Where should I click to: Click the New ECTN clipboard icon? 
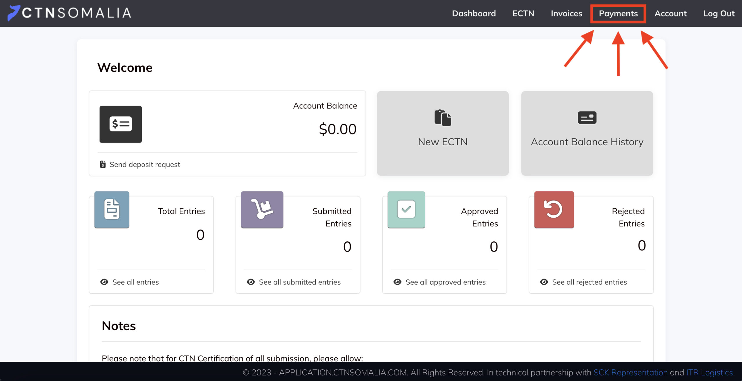pos(443,118)
